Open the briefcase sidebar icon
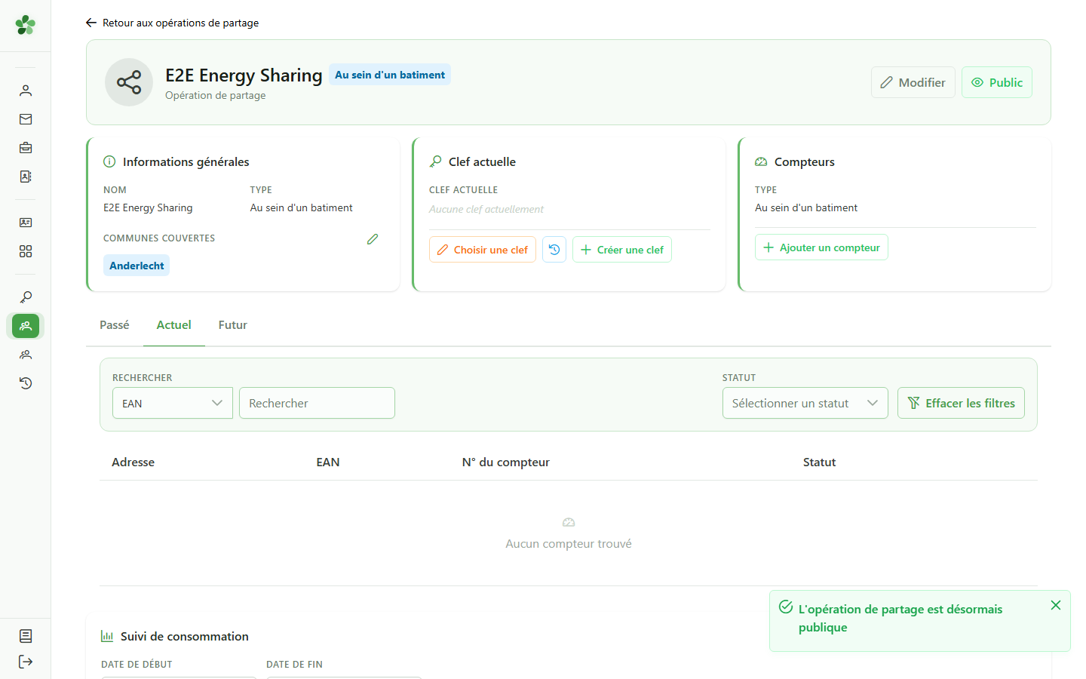 [26, 148]
